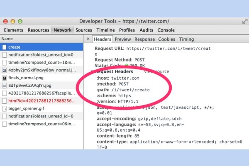Click the :method POST header line
Viewport: 249px width, 166px height.
(112, 84)
